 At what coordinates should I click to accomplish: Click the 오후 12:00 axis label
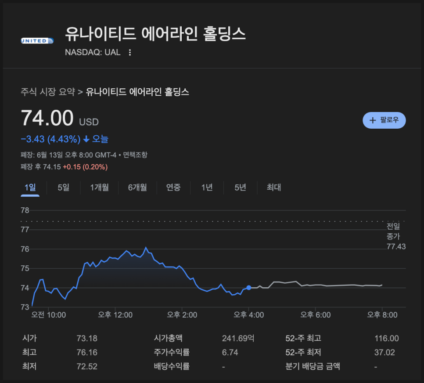click(x=115, y=315)
